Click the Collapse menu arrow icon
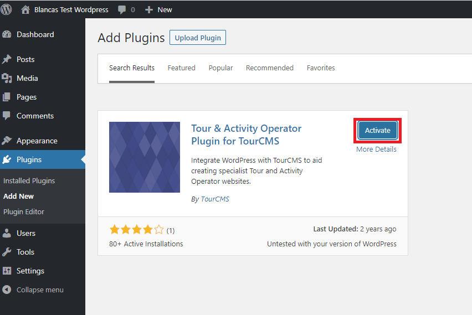Screen dimensions: 472x315 click(7, 290)
